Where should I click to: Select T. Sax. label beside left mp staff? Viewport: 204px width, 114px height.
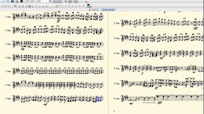tap(8, 44)
